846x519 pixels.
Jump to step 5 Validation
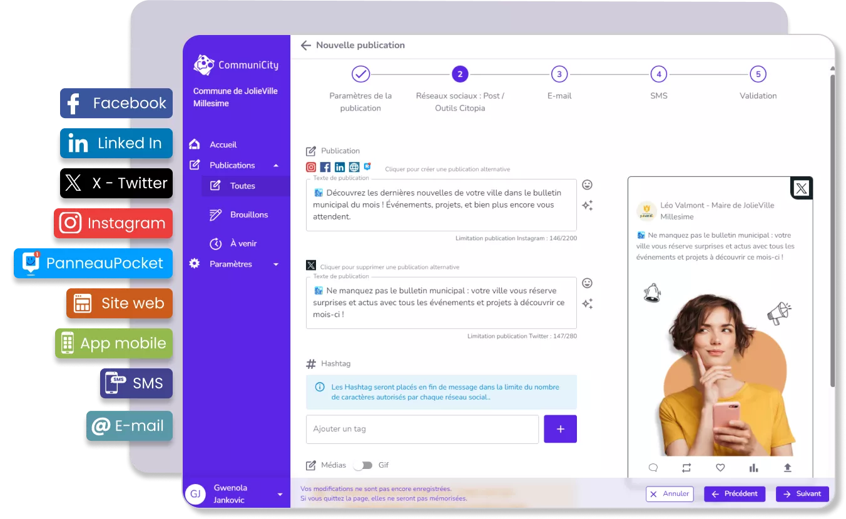click(758, 74)
